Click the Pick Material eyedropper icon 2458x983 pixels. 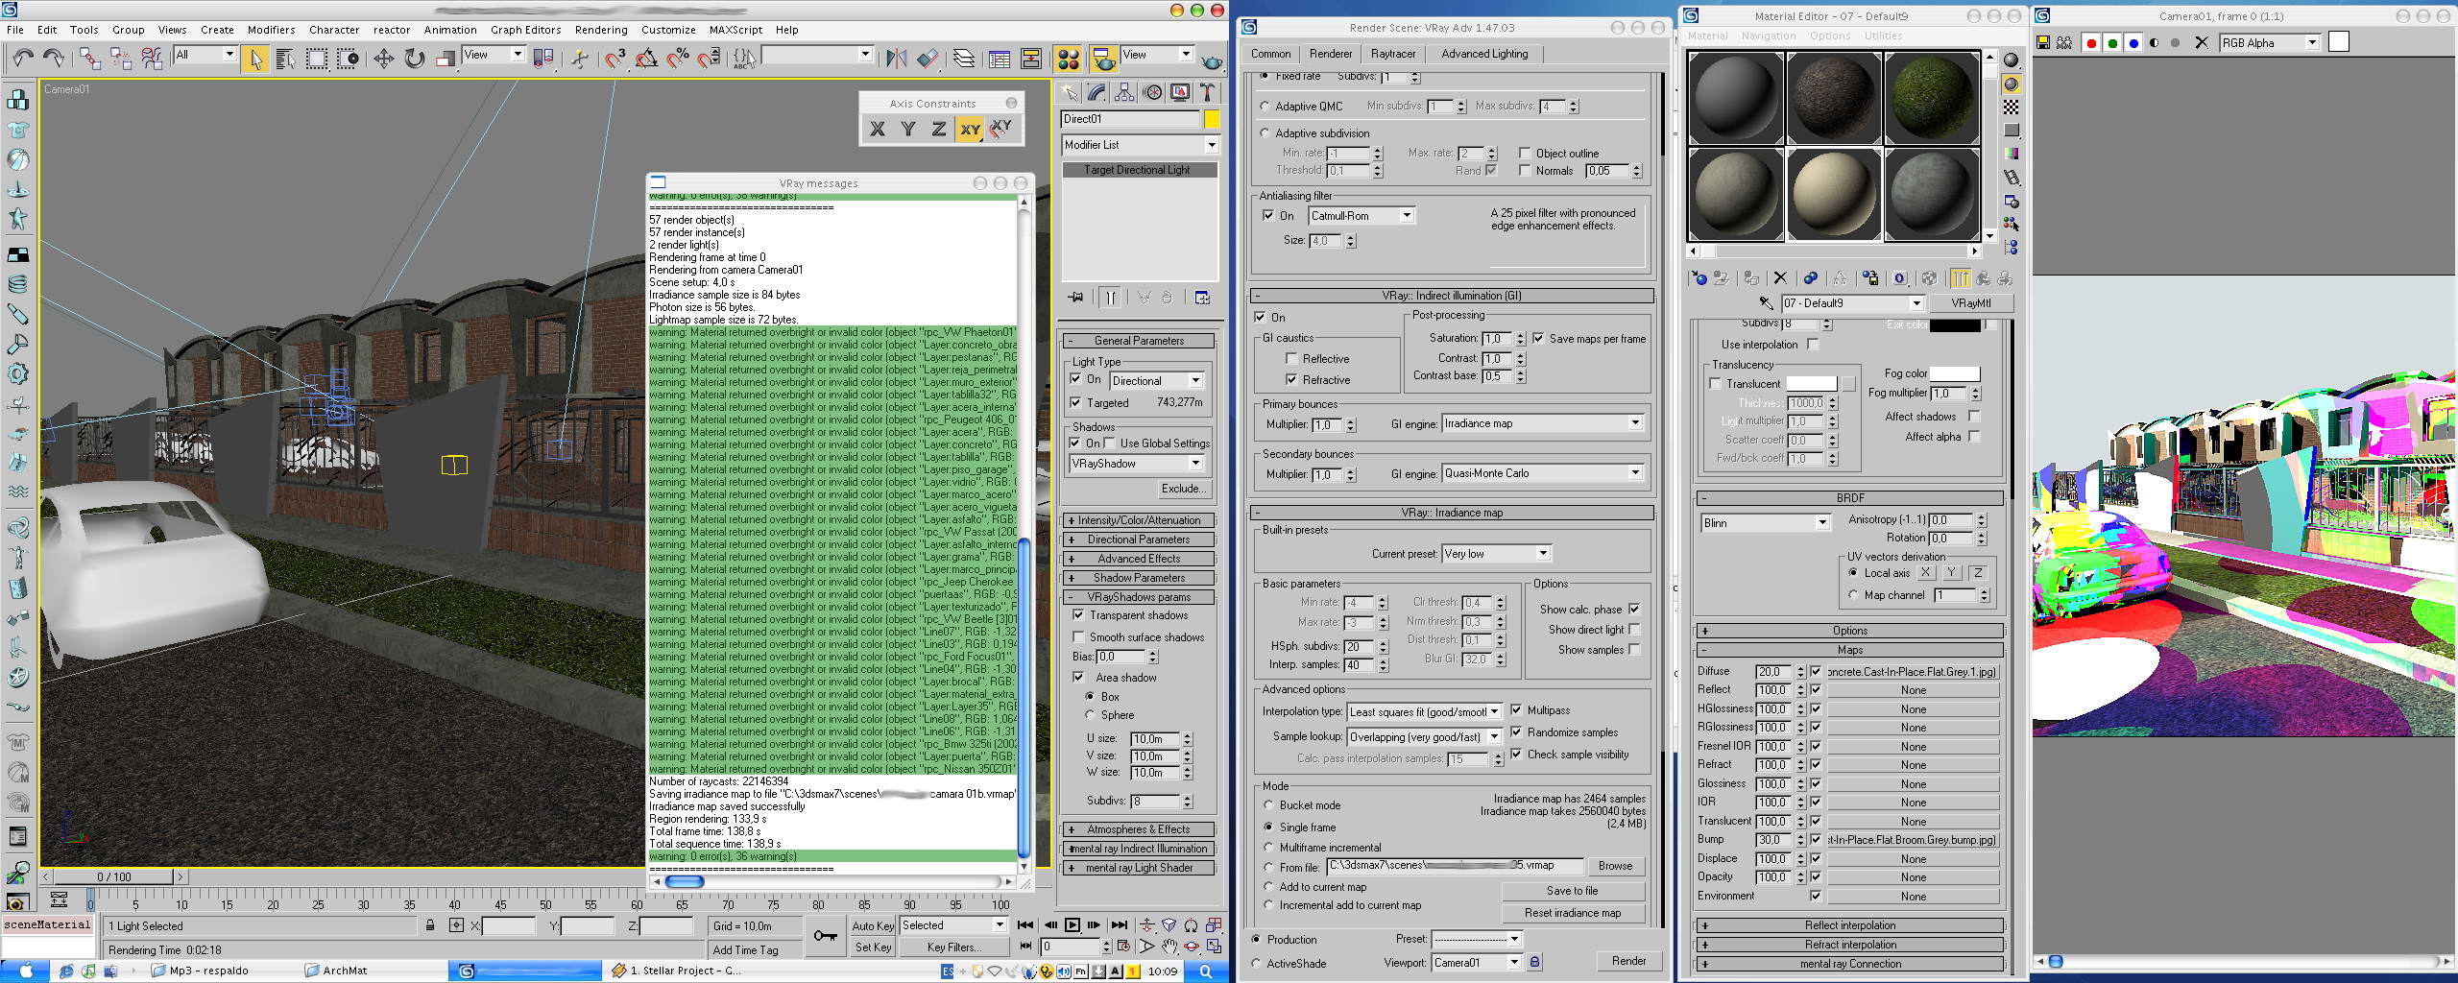tap(1765, 303)
